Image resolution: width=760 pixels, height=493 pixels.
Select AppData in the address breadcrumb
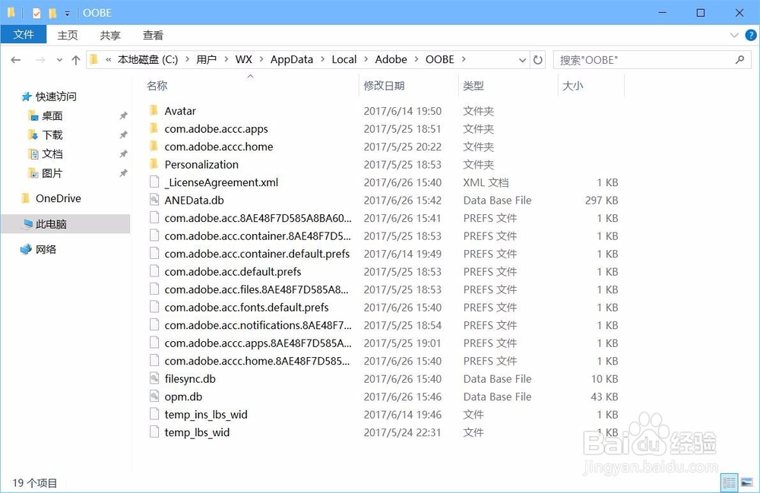tap(291, 59)
